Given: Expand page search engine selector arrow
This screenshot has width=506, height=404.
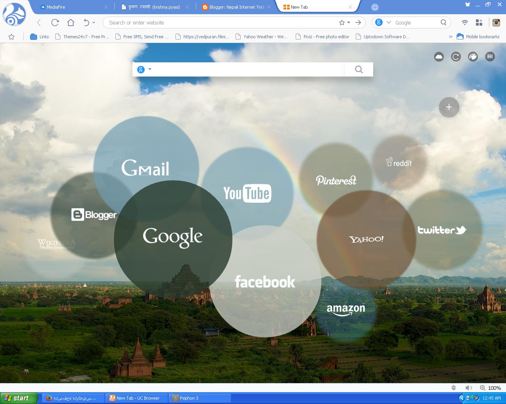Looking at the screenshot, I should click(150, 69).
